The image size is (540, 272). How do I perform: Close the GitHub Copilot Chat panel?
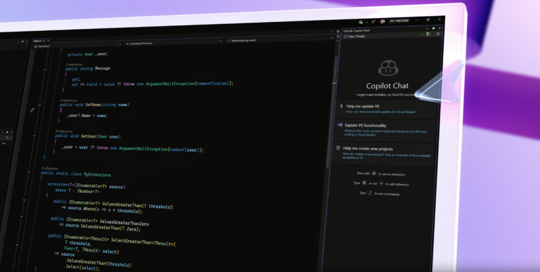point(439,29)
